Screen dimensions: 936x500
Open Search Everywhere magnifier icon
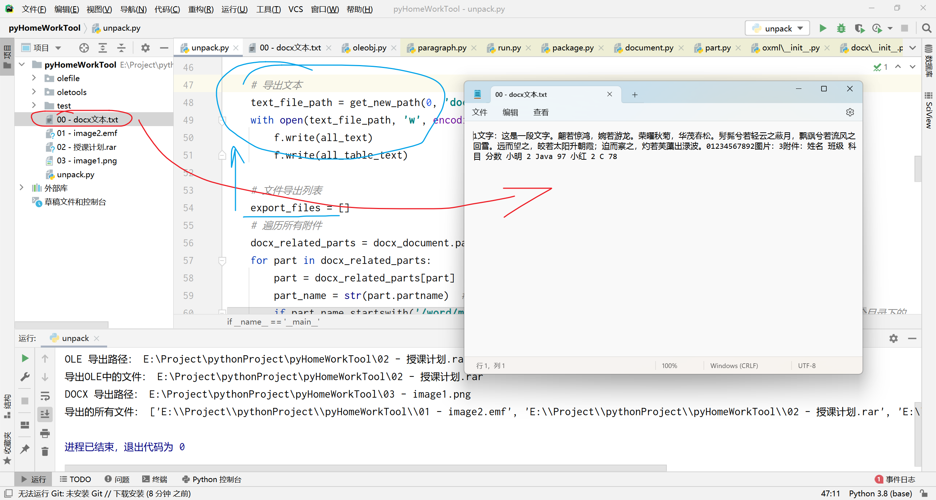click(x=926, y=28)
